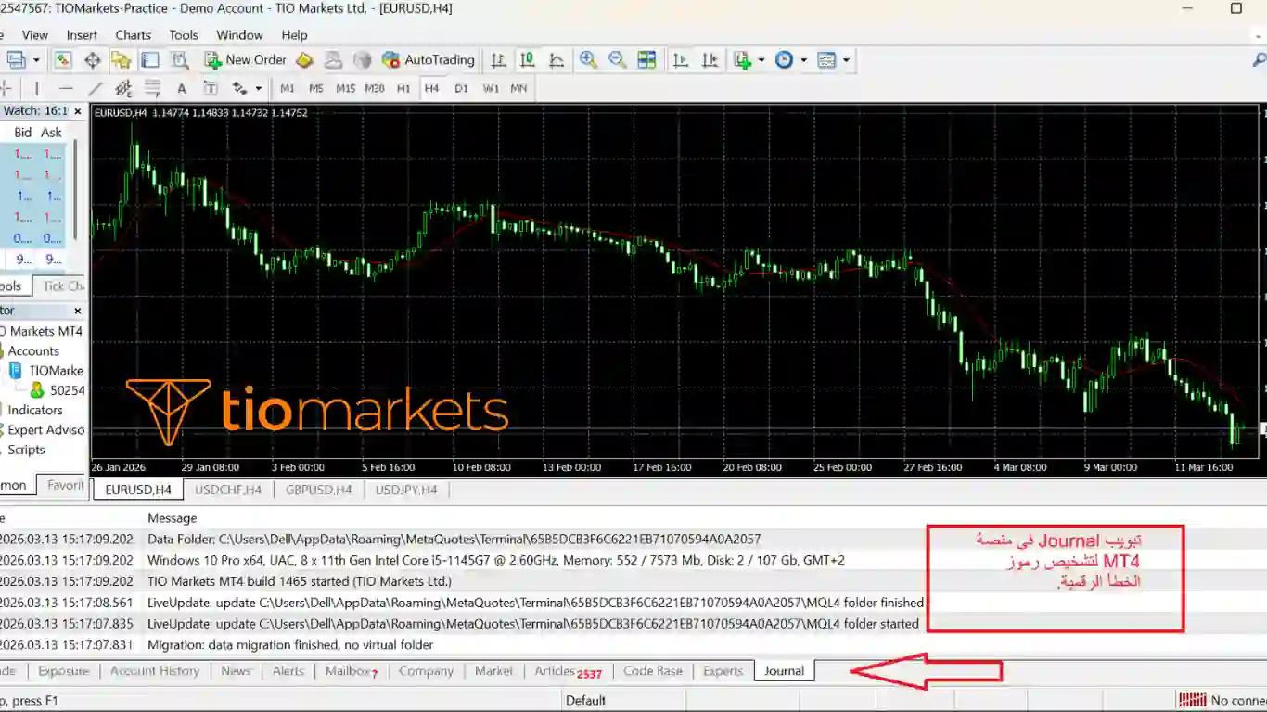Toggle the Market Watch window icon
This screenshot has height=712, width=1267.
tap(63, 60)
